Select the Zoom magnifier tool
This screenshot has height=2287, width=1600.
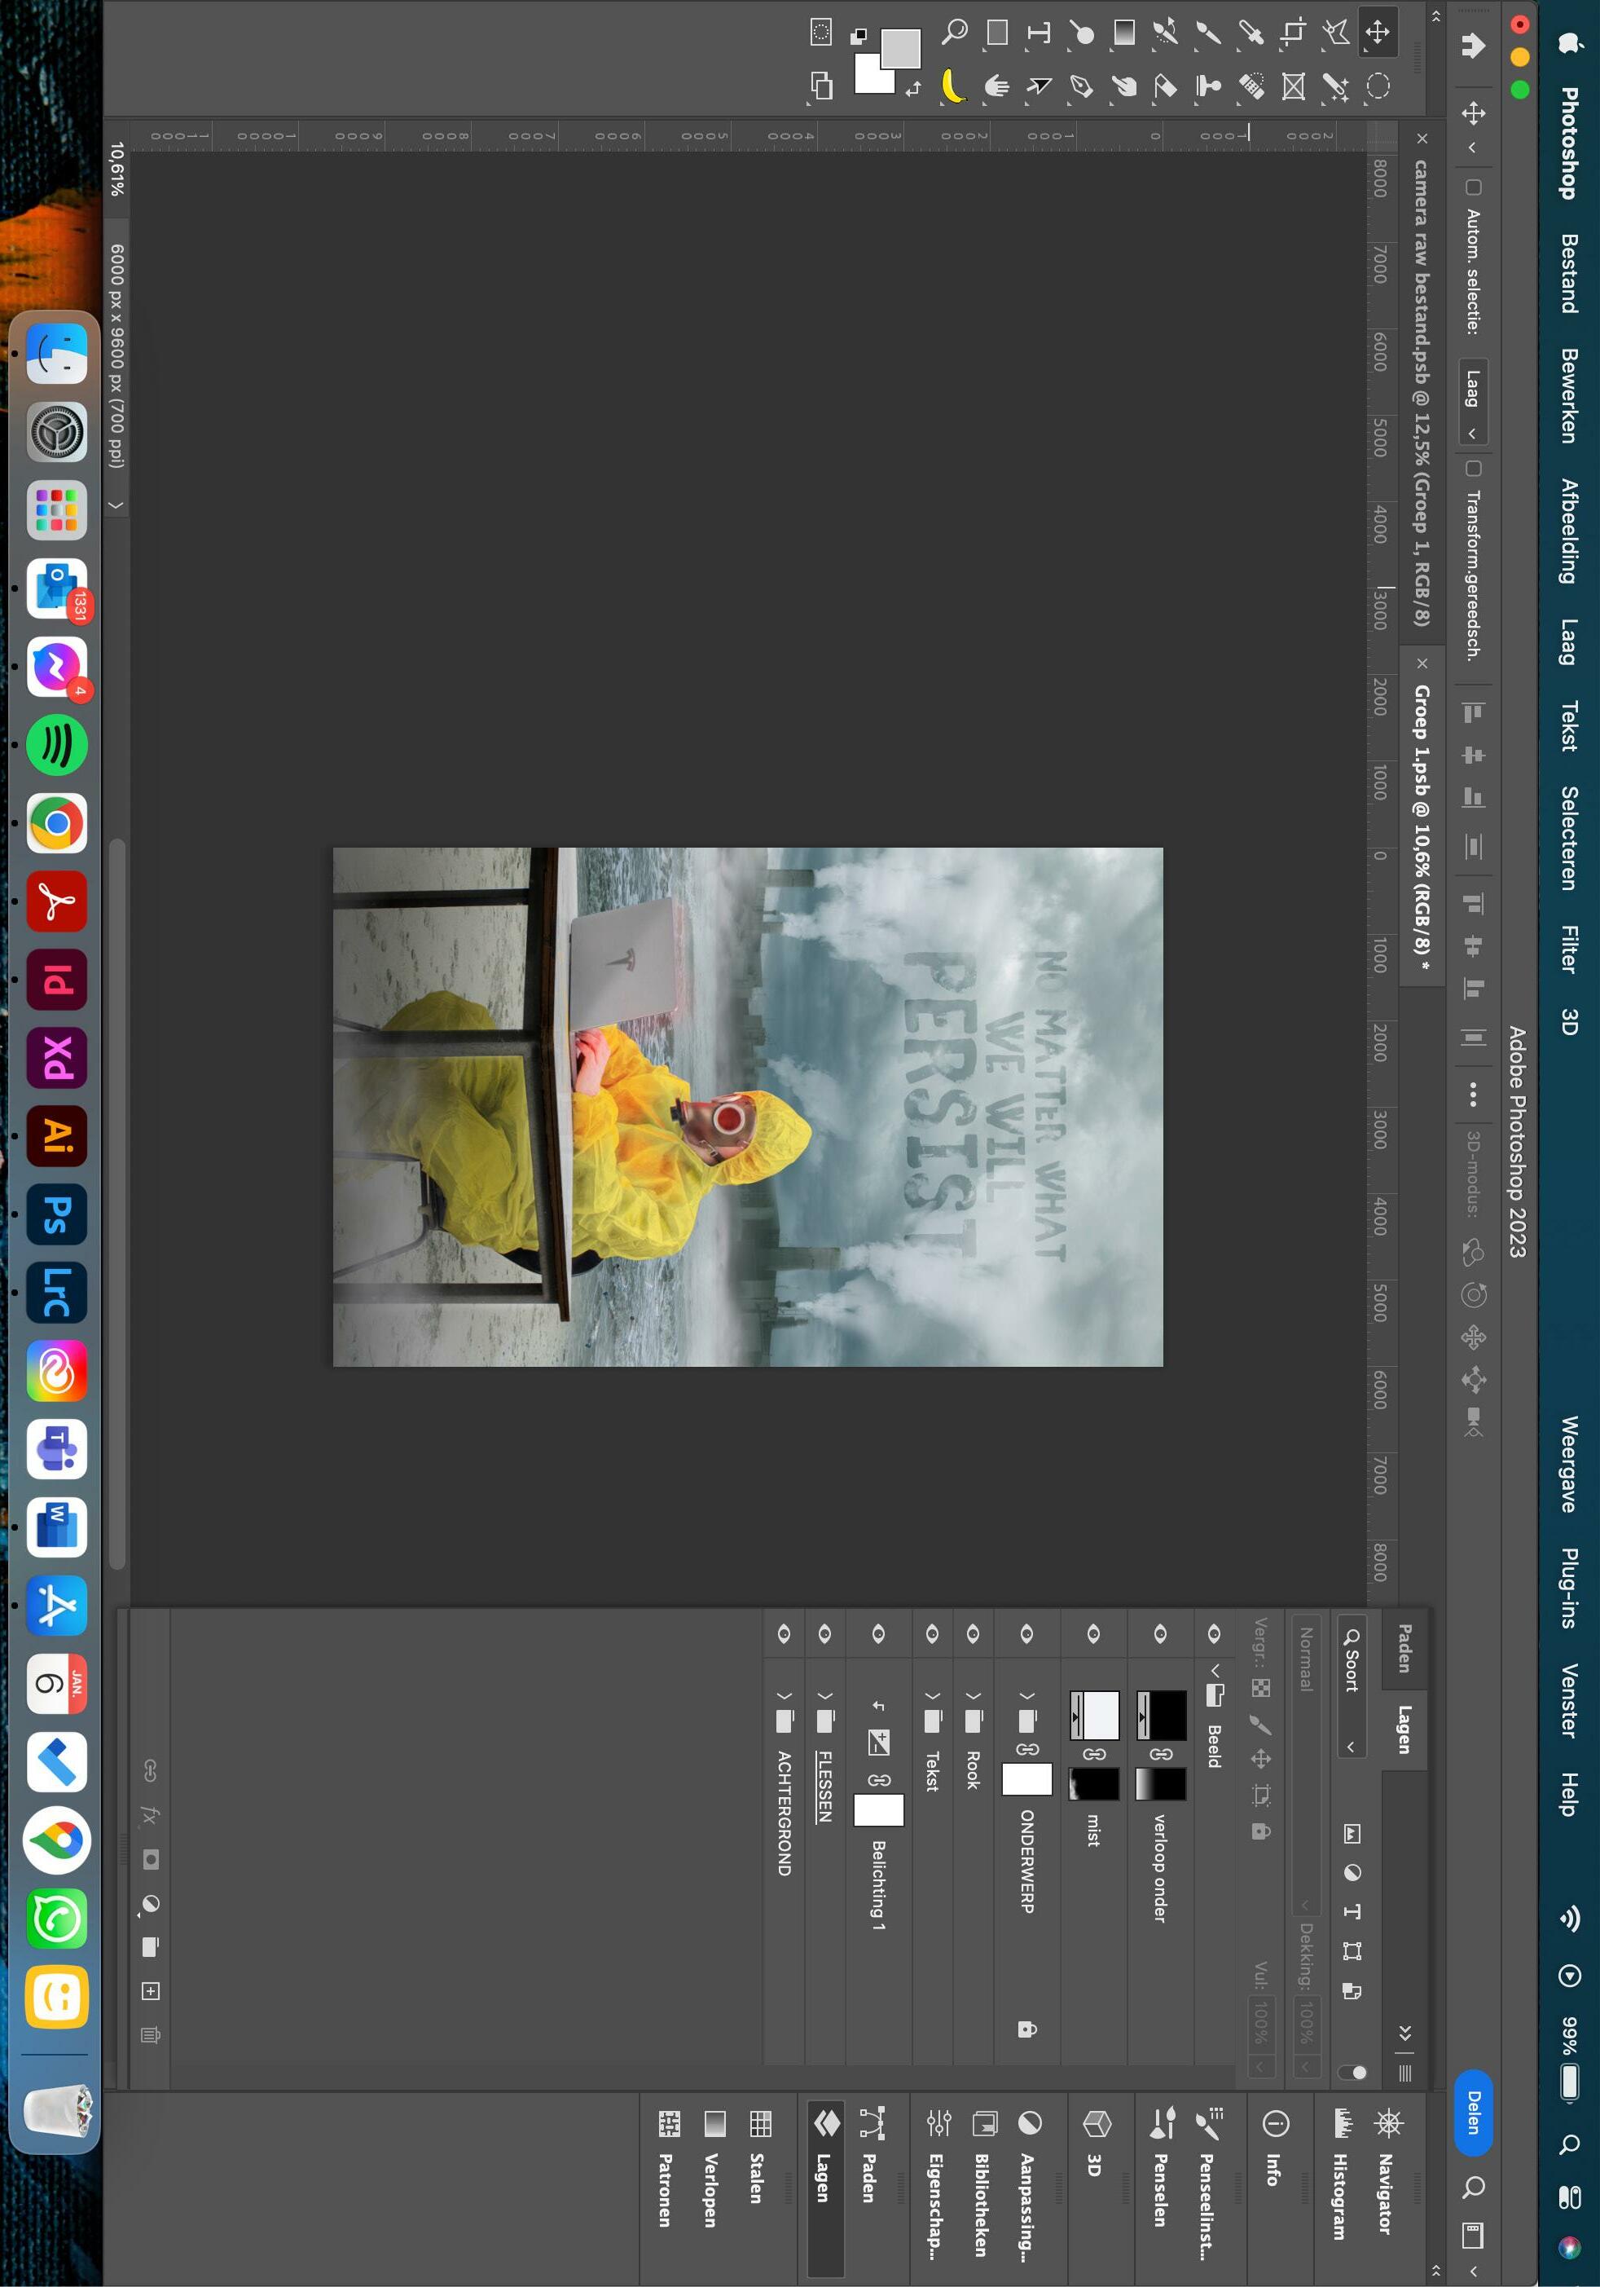pos(955,32)
